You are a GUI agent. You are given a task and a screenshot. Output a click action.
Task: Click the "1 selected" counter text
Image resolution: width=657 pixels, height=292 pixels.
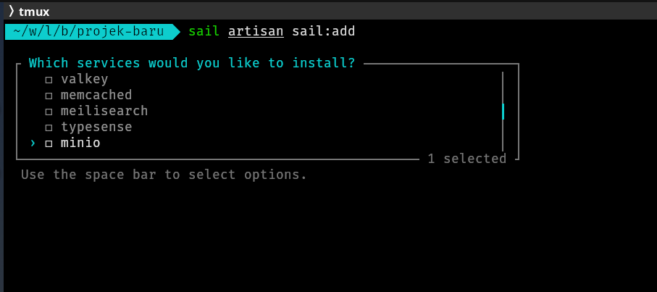(466, 159)
